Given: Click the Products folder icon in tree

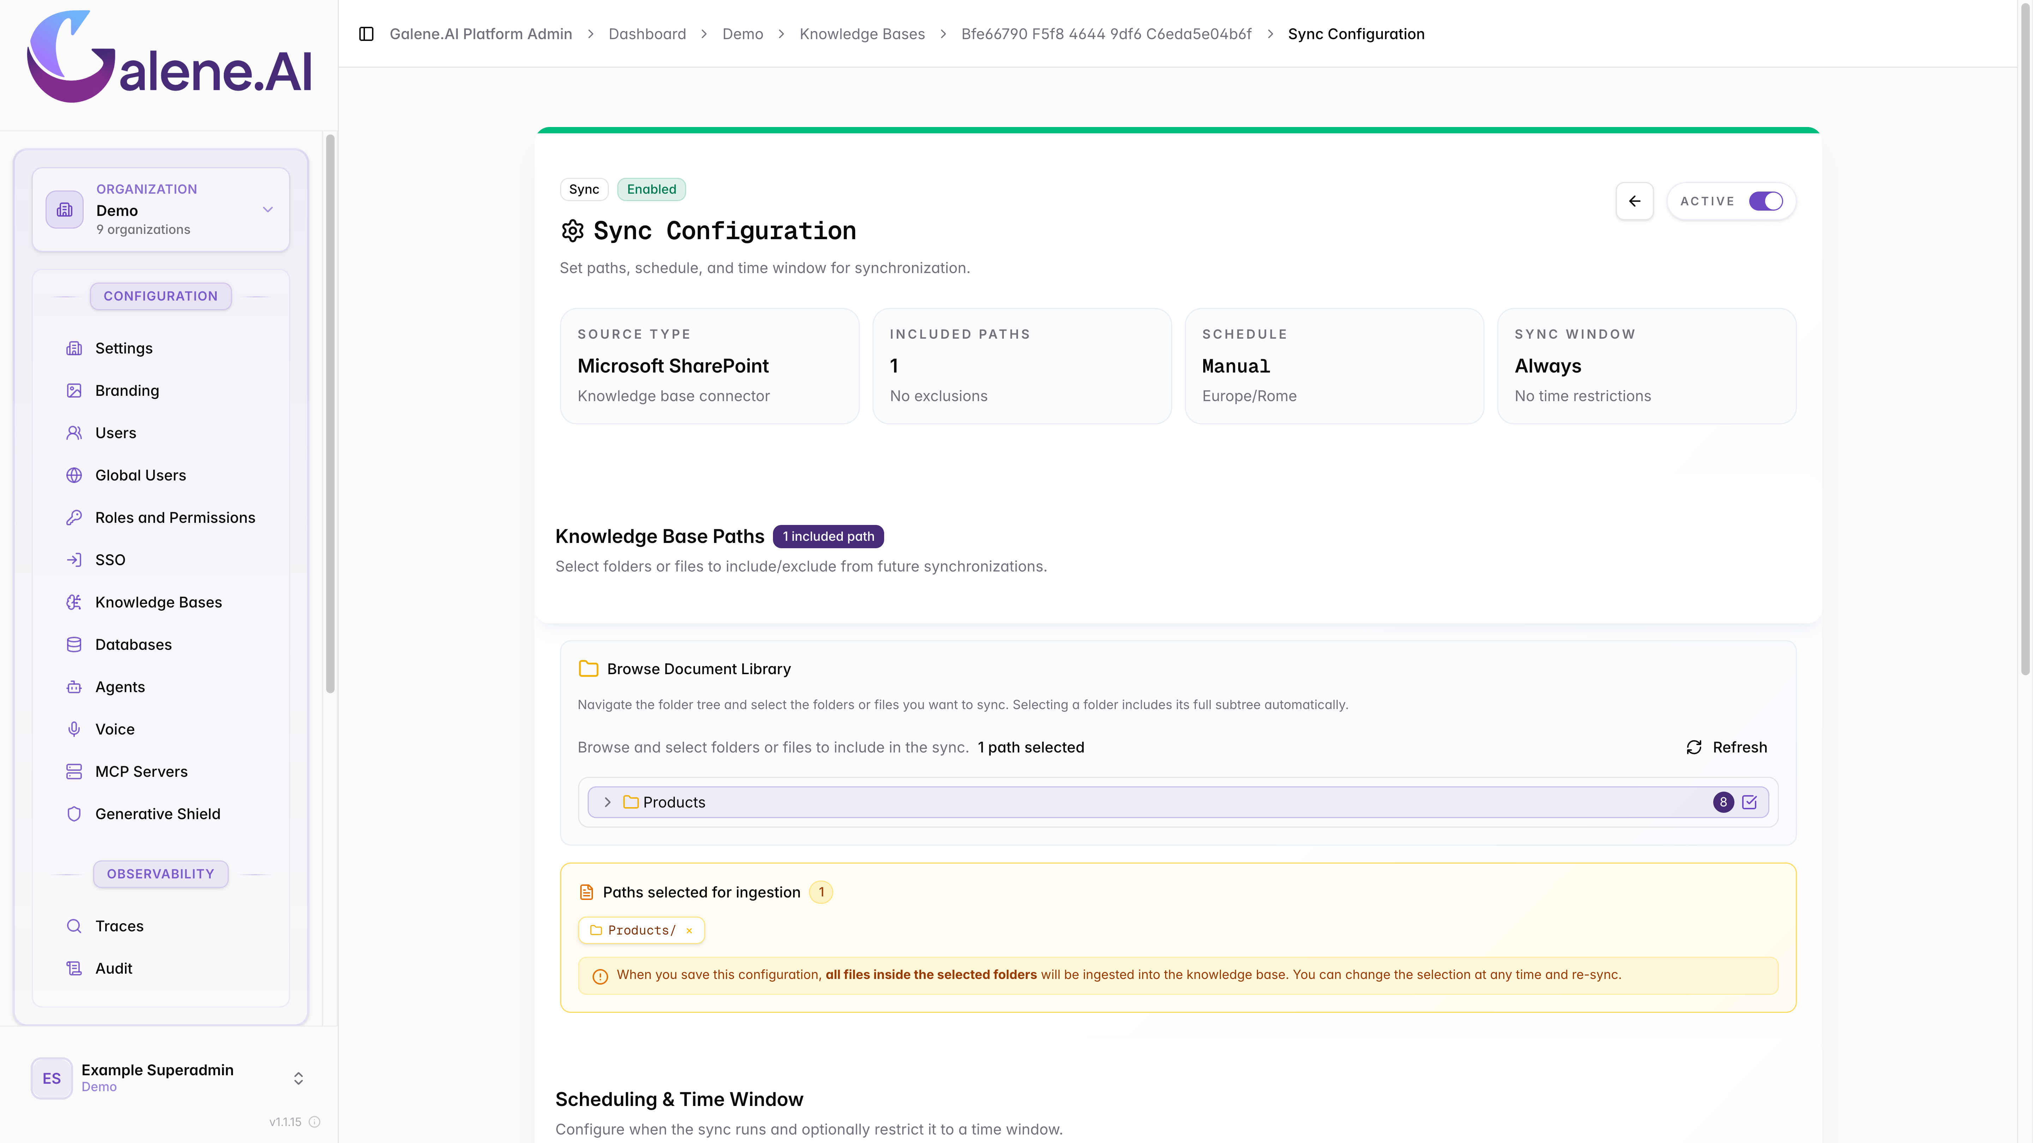Looking at the screenshot, I should tap(631, 802).
